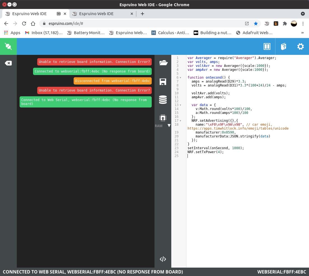Click 'setInterval(onSecond, 1000);' code line
The height and width of the screenshot is (276, 309).
click(x=216, y=148)
